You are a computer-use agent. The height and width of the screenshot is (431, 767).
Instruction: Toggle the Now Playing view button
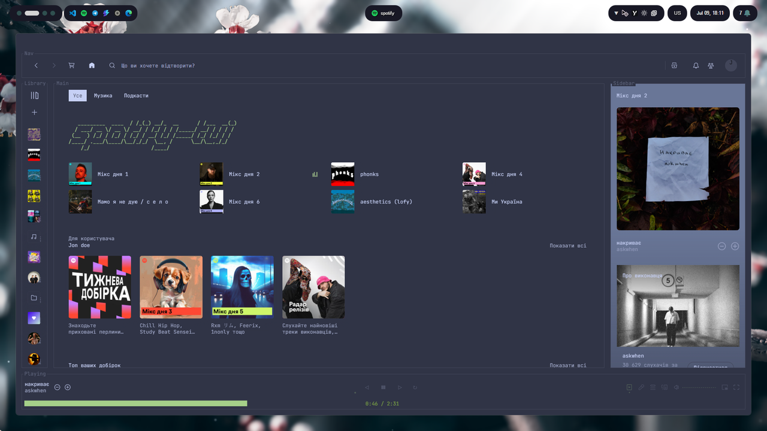(629, 387)
